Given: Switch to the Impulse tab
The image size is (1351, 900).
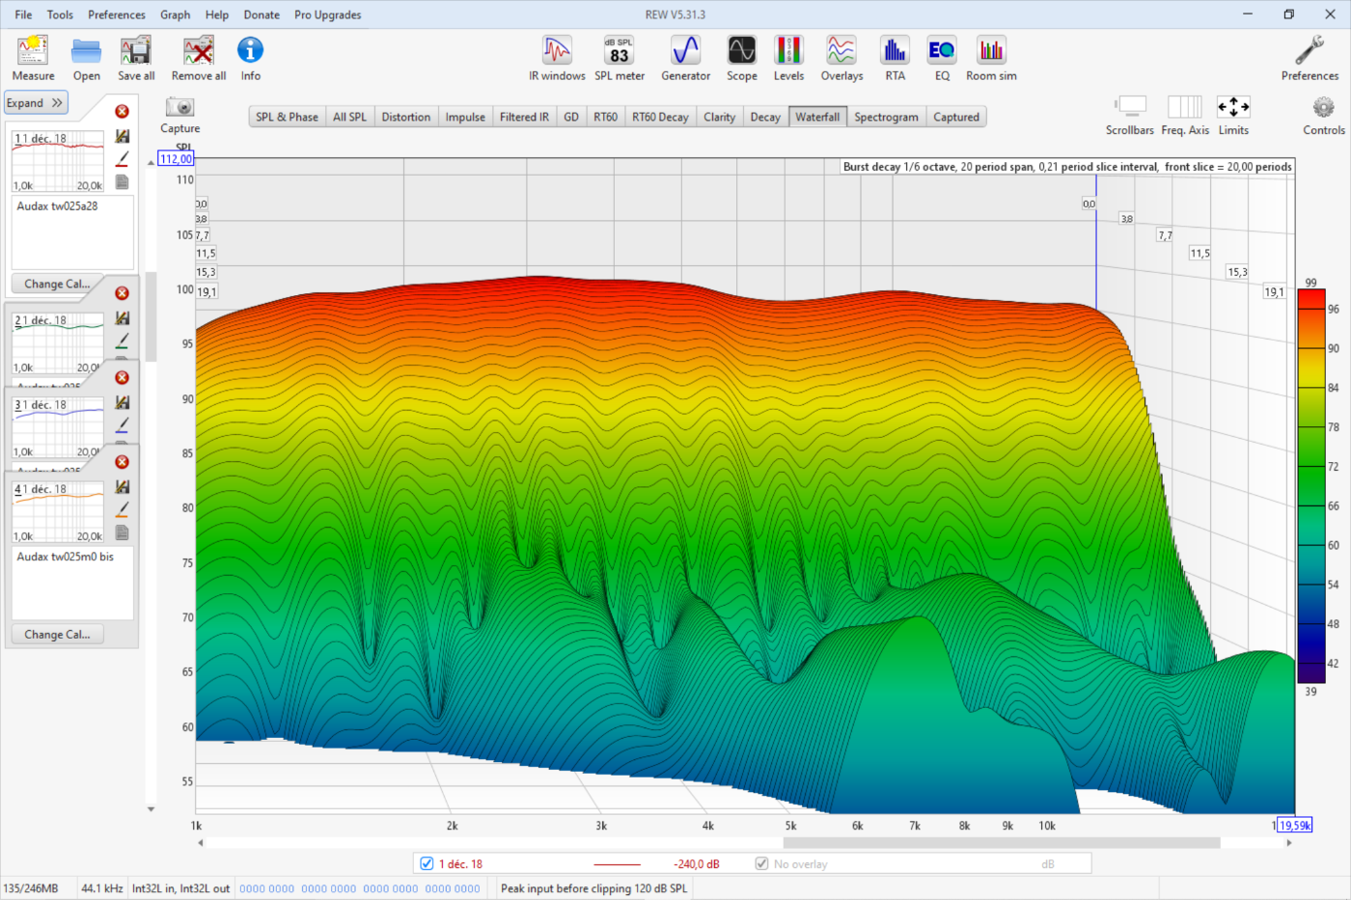Looking at the screenshot, I should [465, 117].
